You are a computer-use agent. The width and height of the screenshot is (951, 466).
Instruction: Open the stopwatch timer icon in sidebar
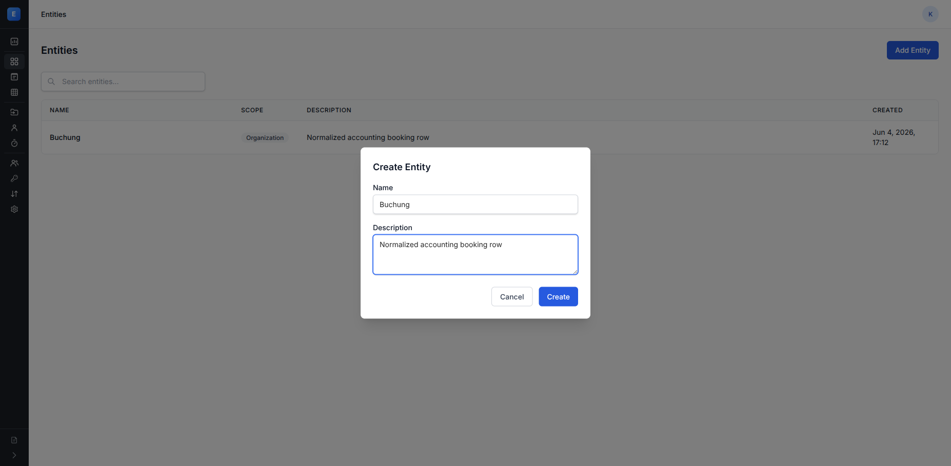point(14,143)
